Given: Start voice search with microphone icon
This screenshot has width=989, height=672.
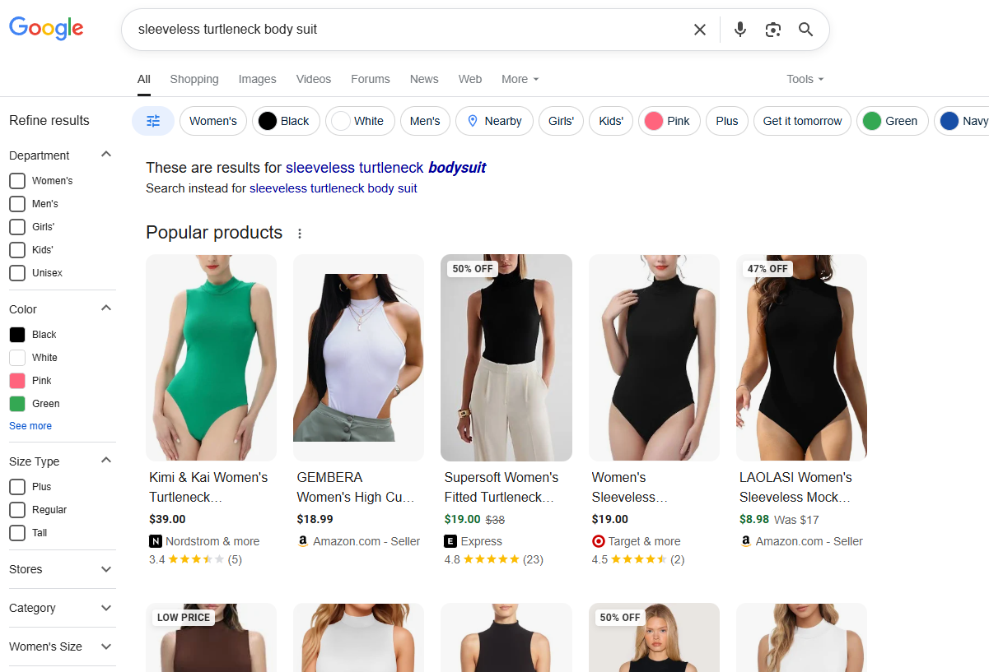Looking at the screenshot, I should 740,30.
